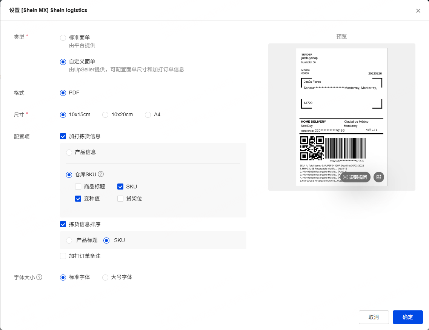Select the A4 size option
The width and height of the screenshot is (429, 330).
[x=148, y=115]
